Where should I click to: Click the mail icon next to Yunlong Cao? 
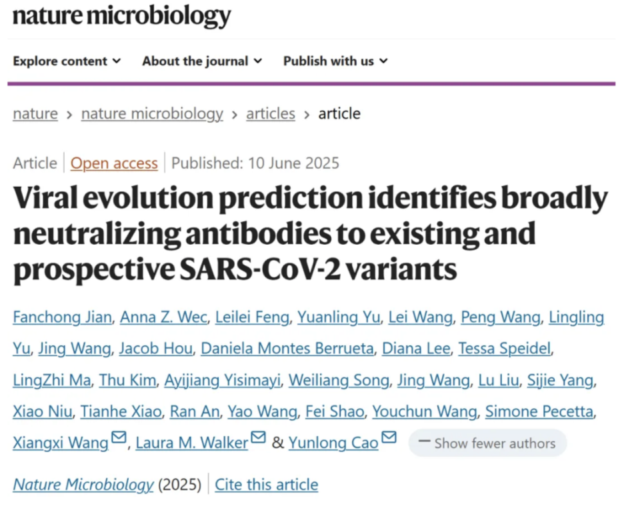[x=389, y=437]
